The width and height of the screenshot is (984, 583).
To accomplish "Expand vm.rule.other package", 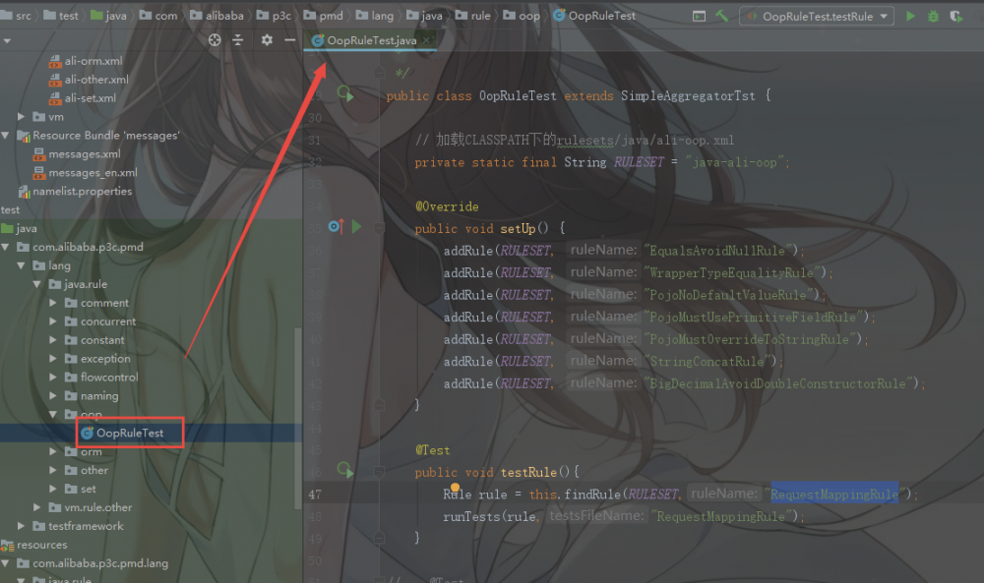I will coord(37,507).
